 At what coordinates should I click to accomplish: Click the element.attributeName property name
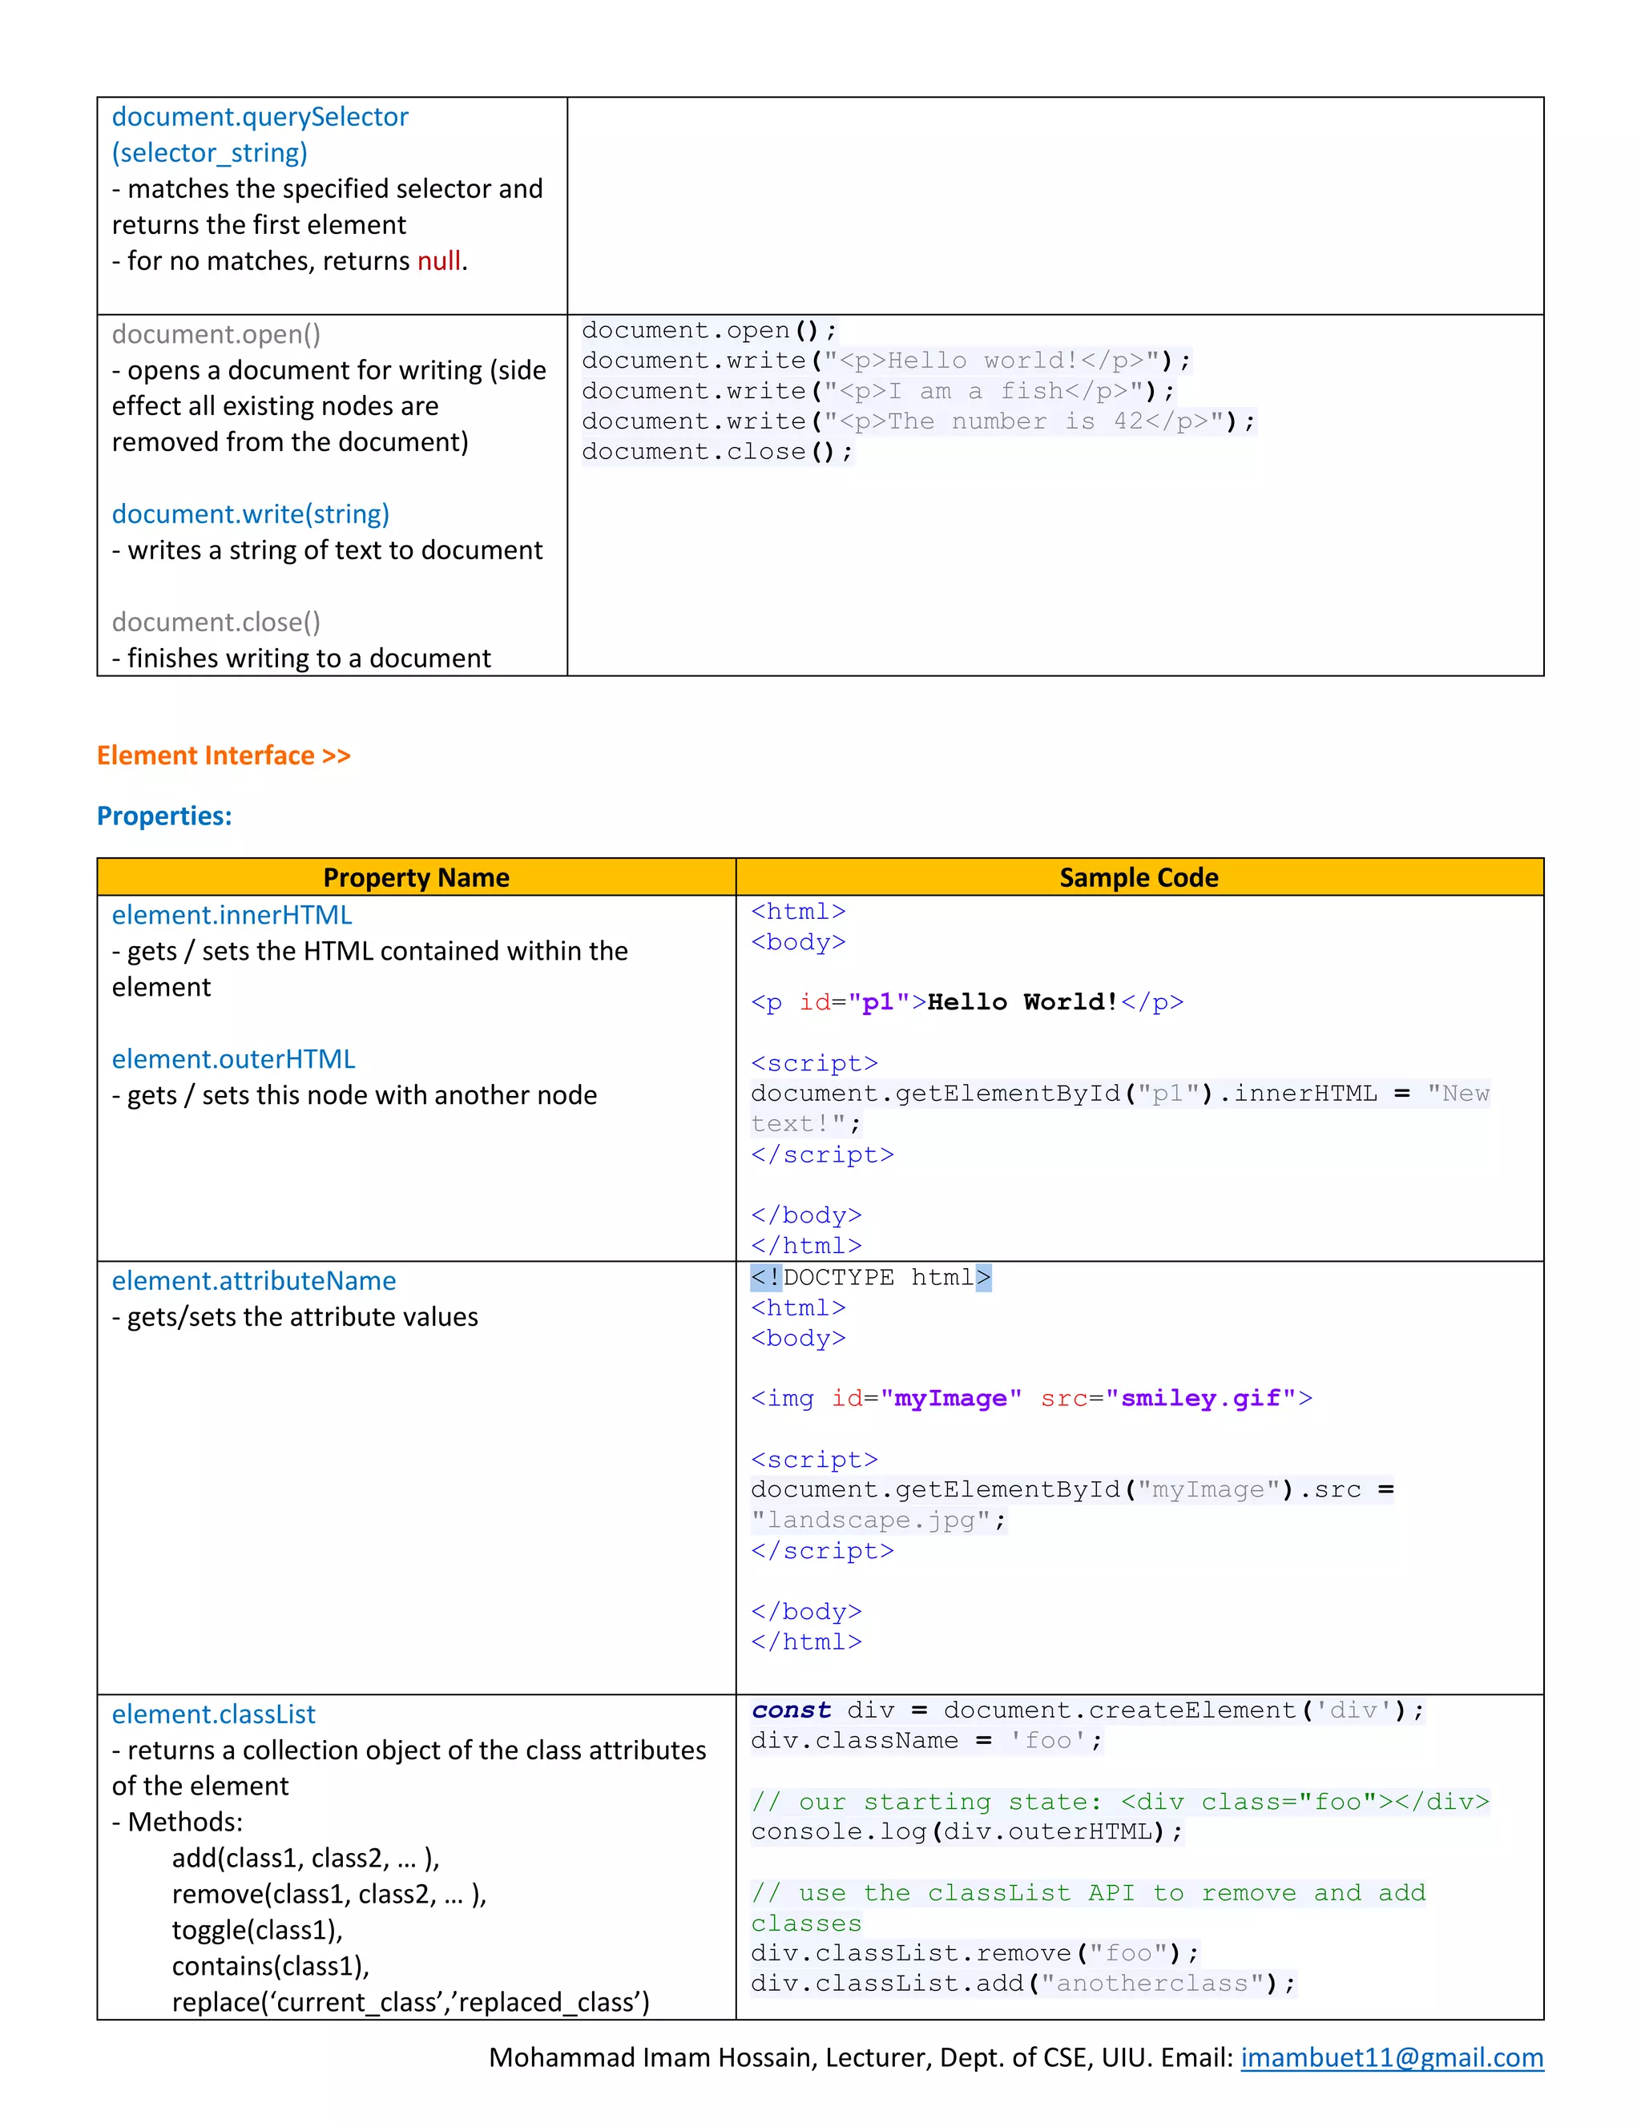[254, 1280]
